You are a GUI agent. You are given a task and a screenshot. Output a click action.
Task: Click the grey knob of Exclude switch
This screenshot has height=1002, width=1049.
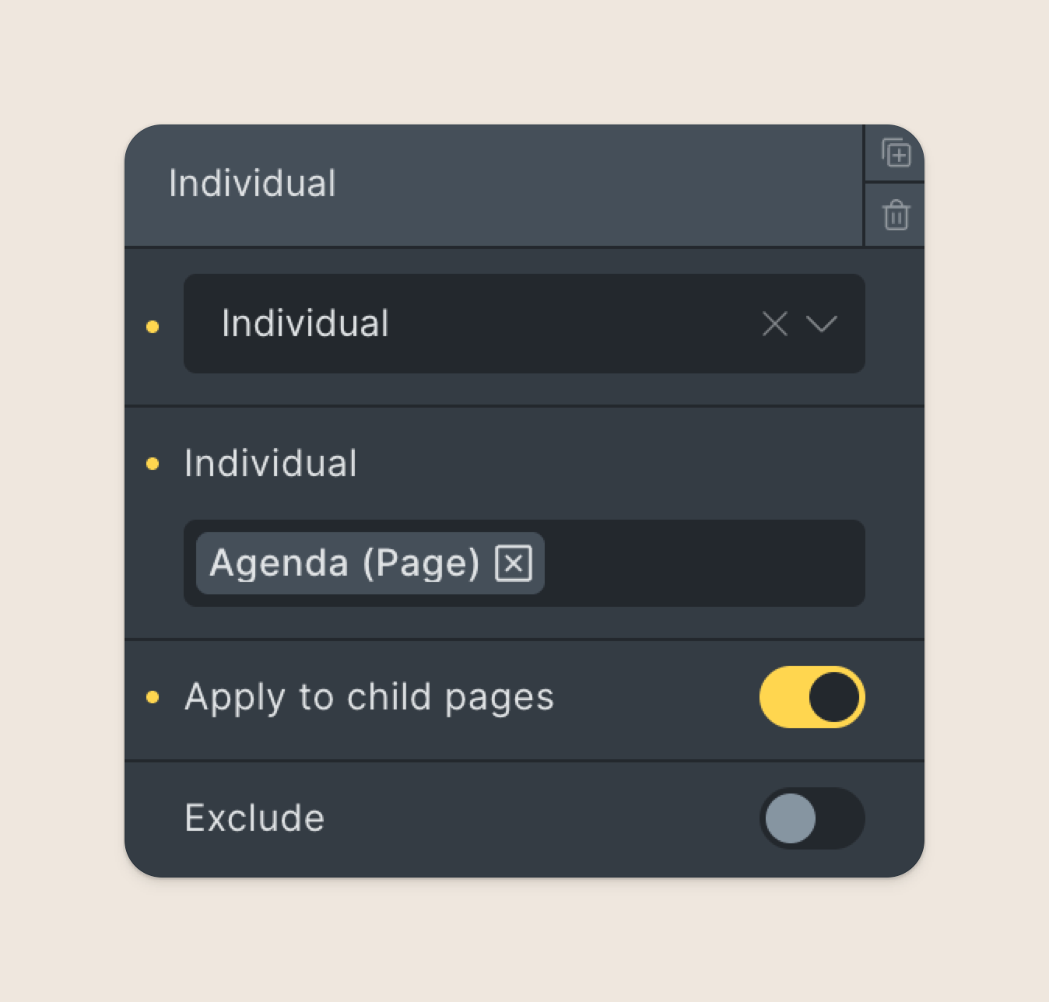coord(791,818)
